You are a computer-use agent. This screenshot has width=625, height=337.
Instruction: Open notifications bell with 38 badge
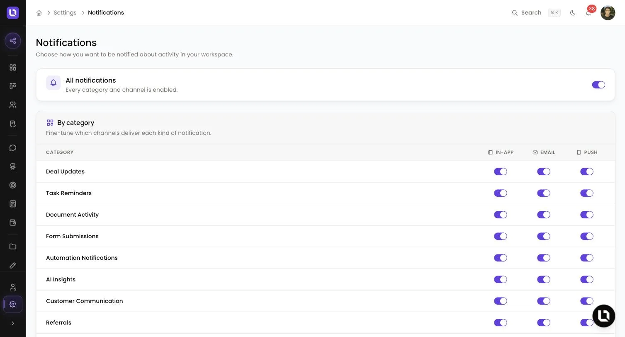(589, 13)
